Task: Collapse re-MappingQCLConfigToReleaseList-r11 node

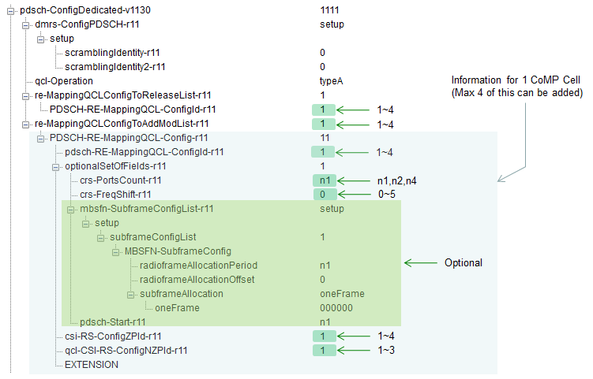Action: 26,96
